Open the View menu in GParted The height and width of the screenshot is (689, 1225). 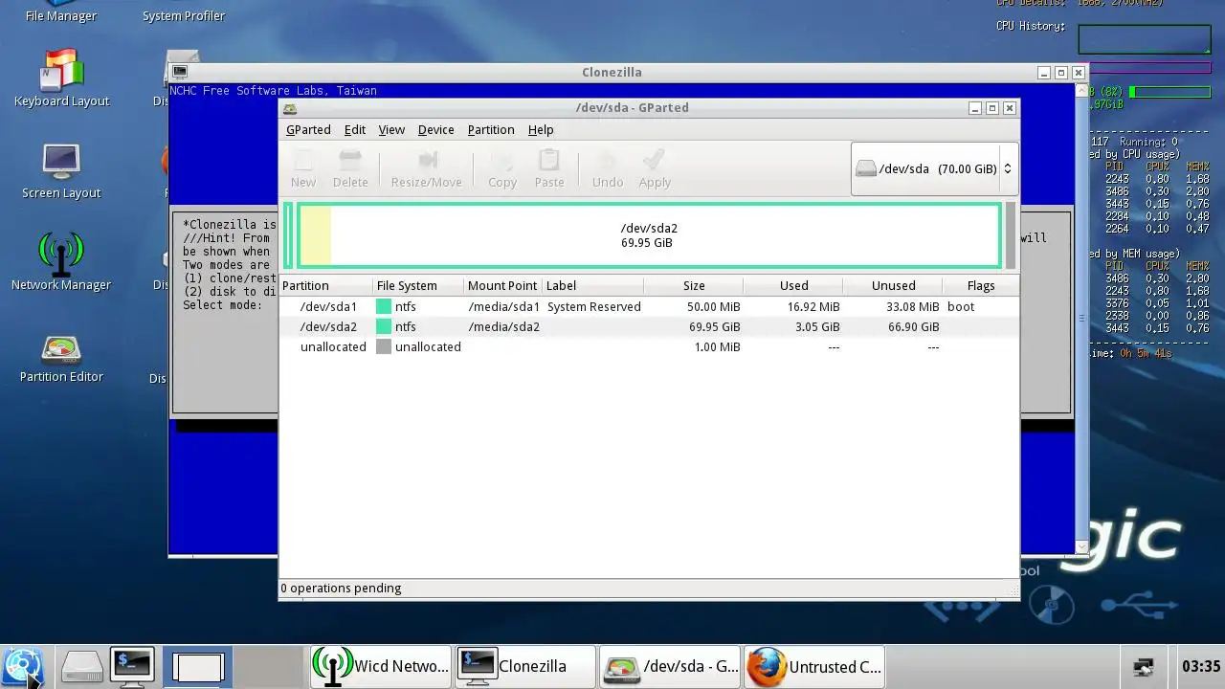391,129
